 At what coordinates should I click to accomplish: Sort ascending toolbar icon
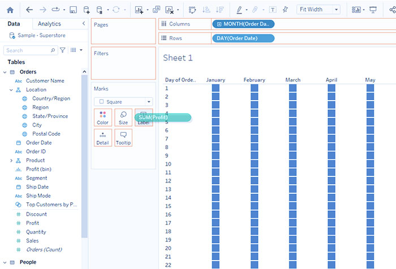[x=206, y=10]
